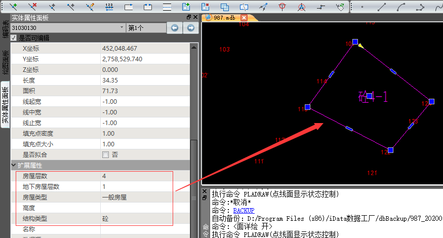Image resolution: width=443 pixels, height=238 pixels.
Task: Select the delete vertex tool icon
Action: (32, 7)
